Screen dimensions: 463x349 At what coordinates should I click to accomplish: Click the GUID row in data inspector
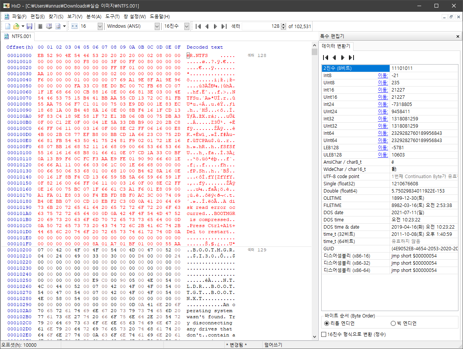pos(390,249)
